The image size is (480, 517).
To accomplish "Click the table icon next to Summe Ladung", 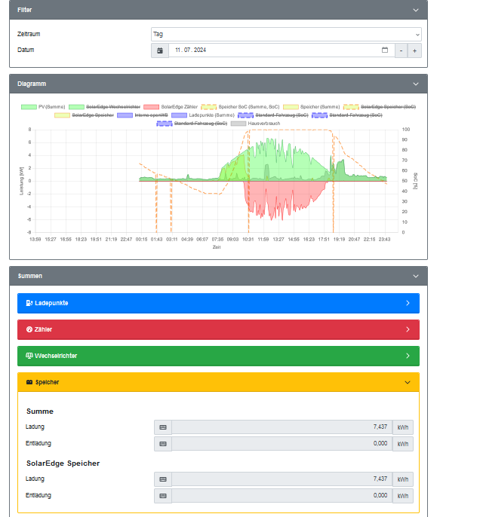I will click(163, 427).
